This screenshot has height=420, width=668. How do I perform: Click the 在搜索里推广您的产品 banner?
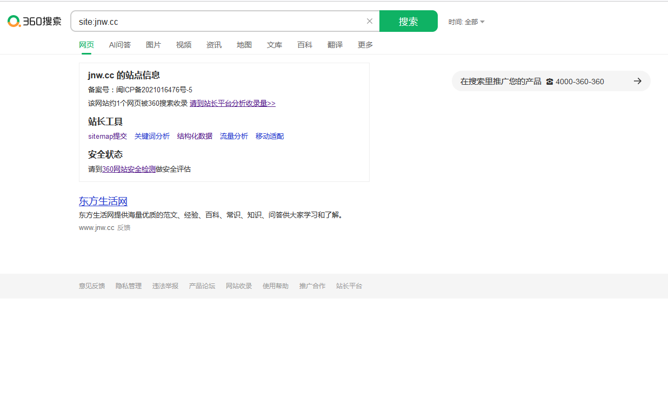click(x=551, y=81)
